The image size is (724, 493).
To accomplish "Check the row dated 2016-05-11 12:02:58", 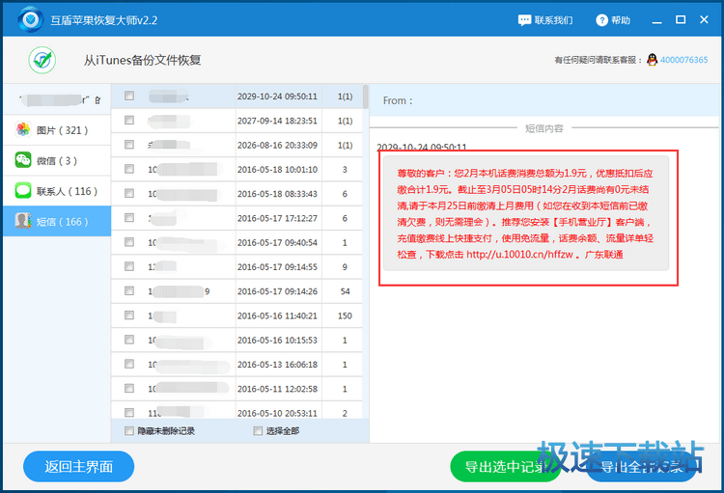I will point(129,388).
